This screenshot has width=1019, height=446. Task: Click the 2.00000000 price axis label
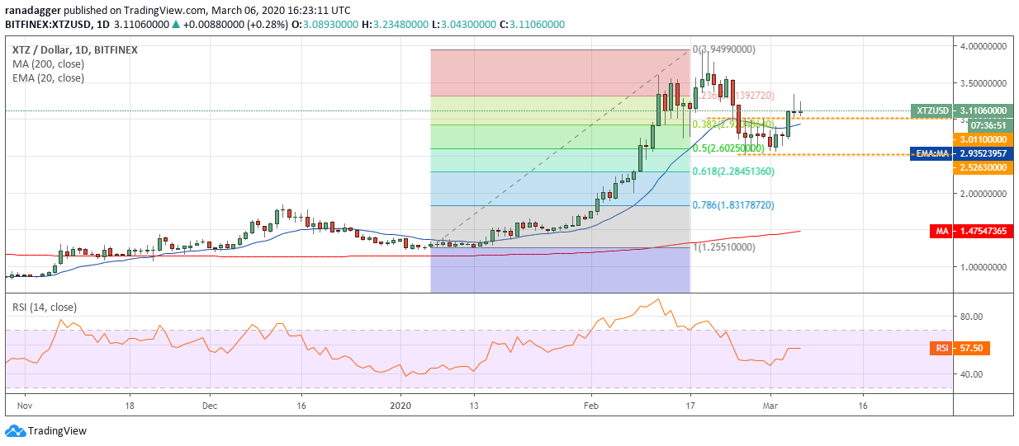(983, 194)
